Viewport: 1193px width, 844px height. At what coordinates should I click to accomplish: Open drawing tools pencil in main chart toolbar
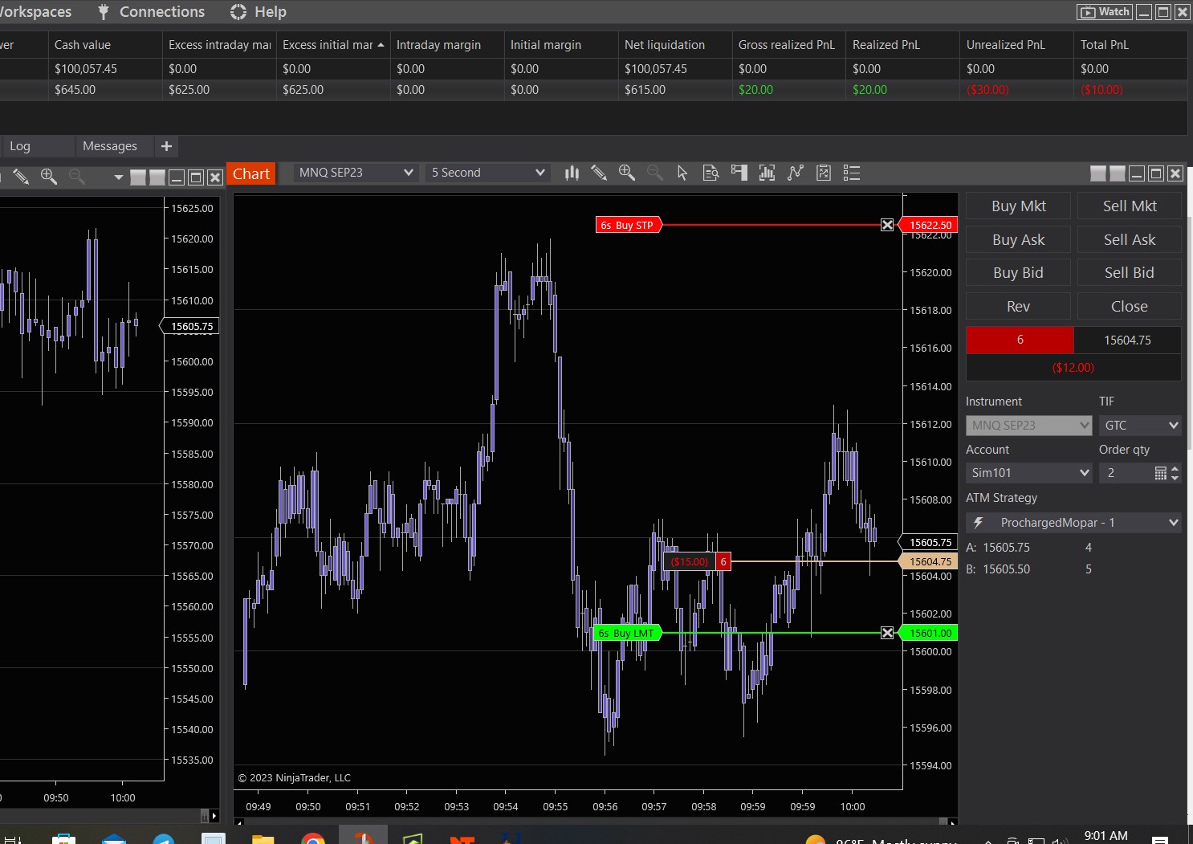click(599, 173)
